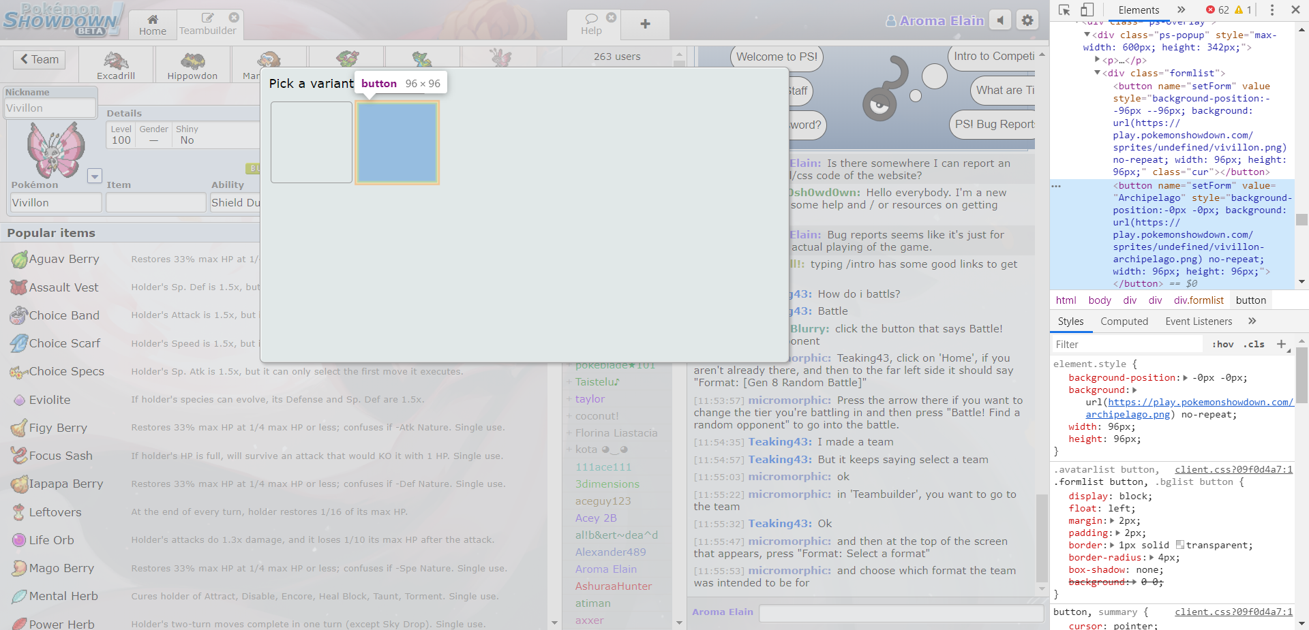Open DevTools customize menu (three dots)
1309x630 pixels.
(x=1272, y=10)
